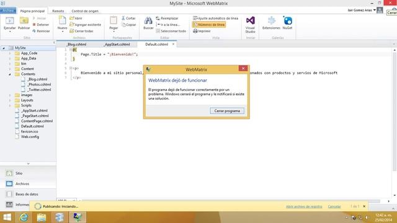Expand the App_Data folder

(10, 58)
